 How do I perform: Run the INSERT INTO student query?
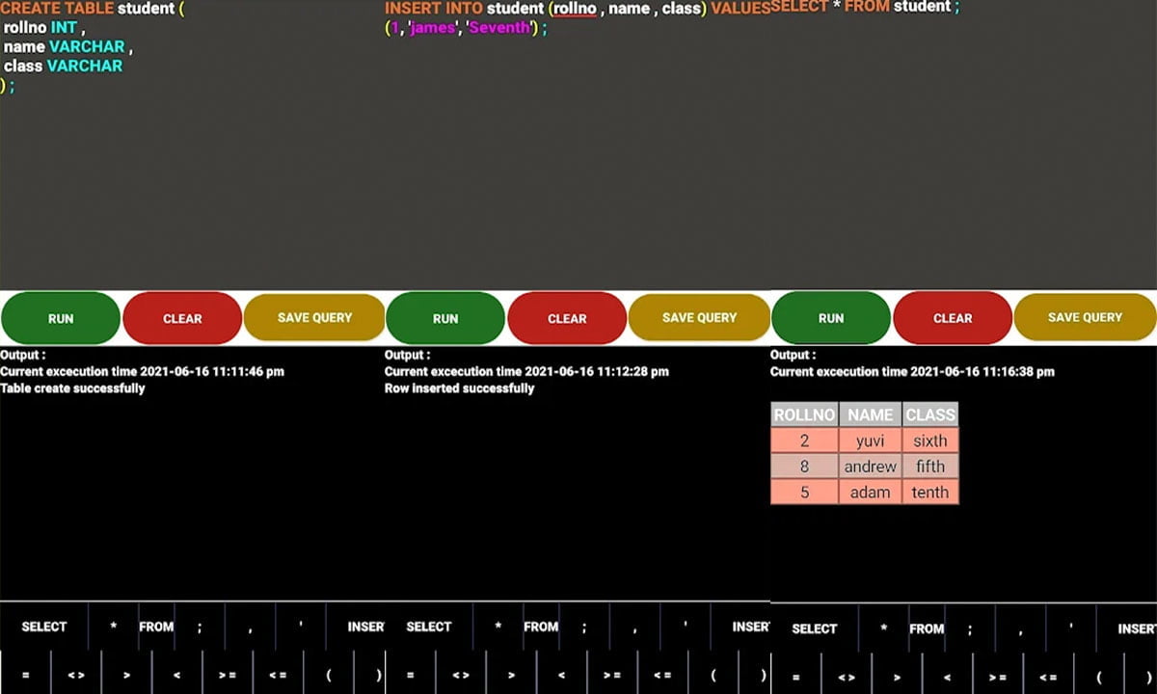[445, 318]
